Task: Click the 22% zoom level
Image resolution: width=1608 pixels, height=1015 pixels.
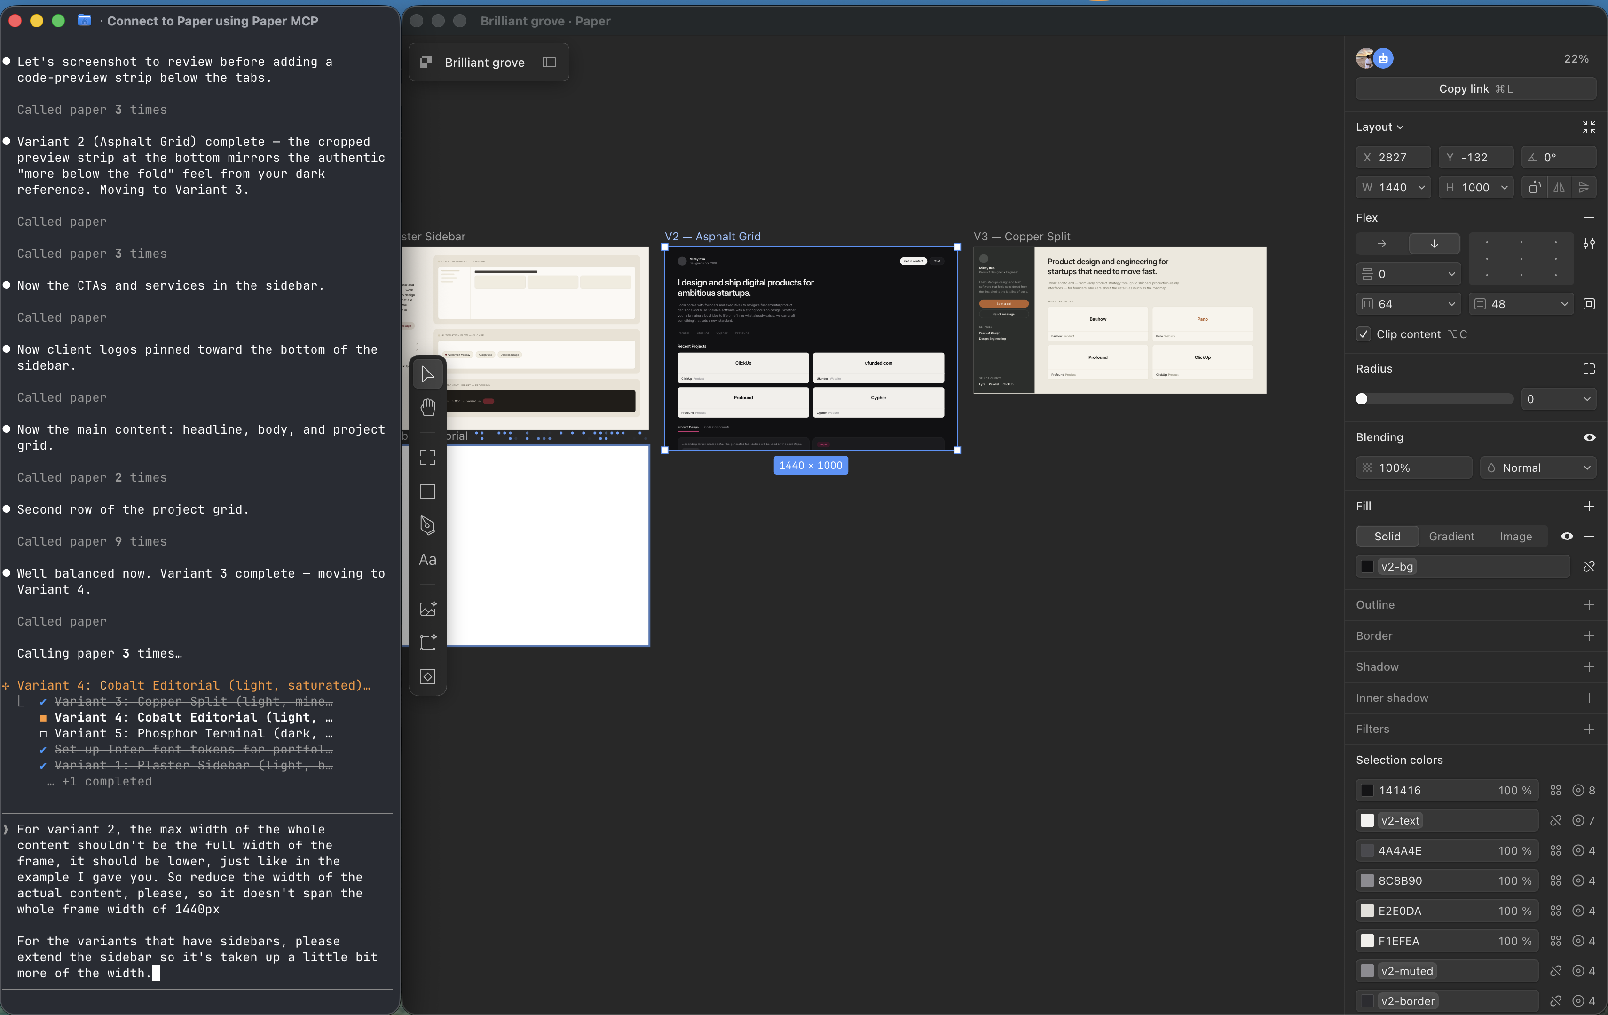Action: (1576, 59)
